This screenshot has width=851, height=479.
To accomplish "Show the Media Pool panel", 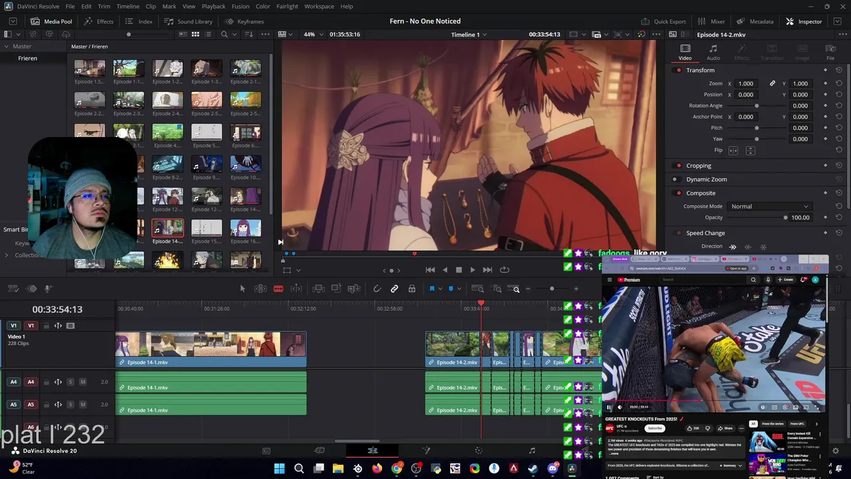I will [x=51, y=21].
